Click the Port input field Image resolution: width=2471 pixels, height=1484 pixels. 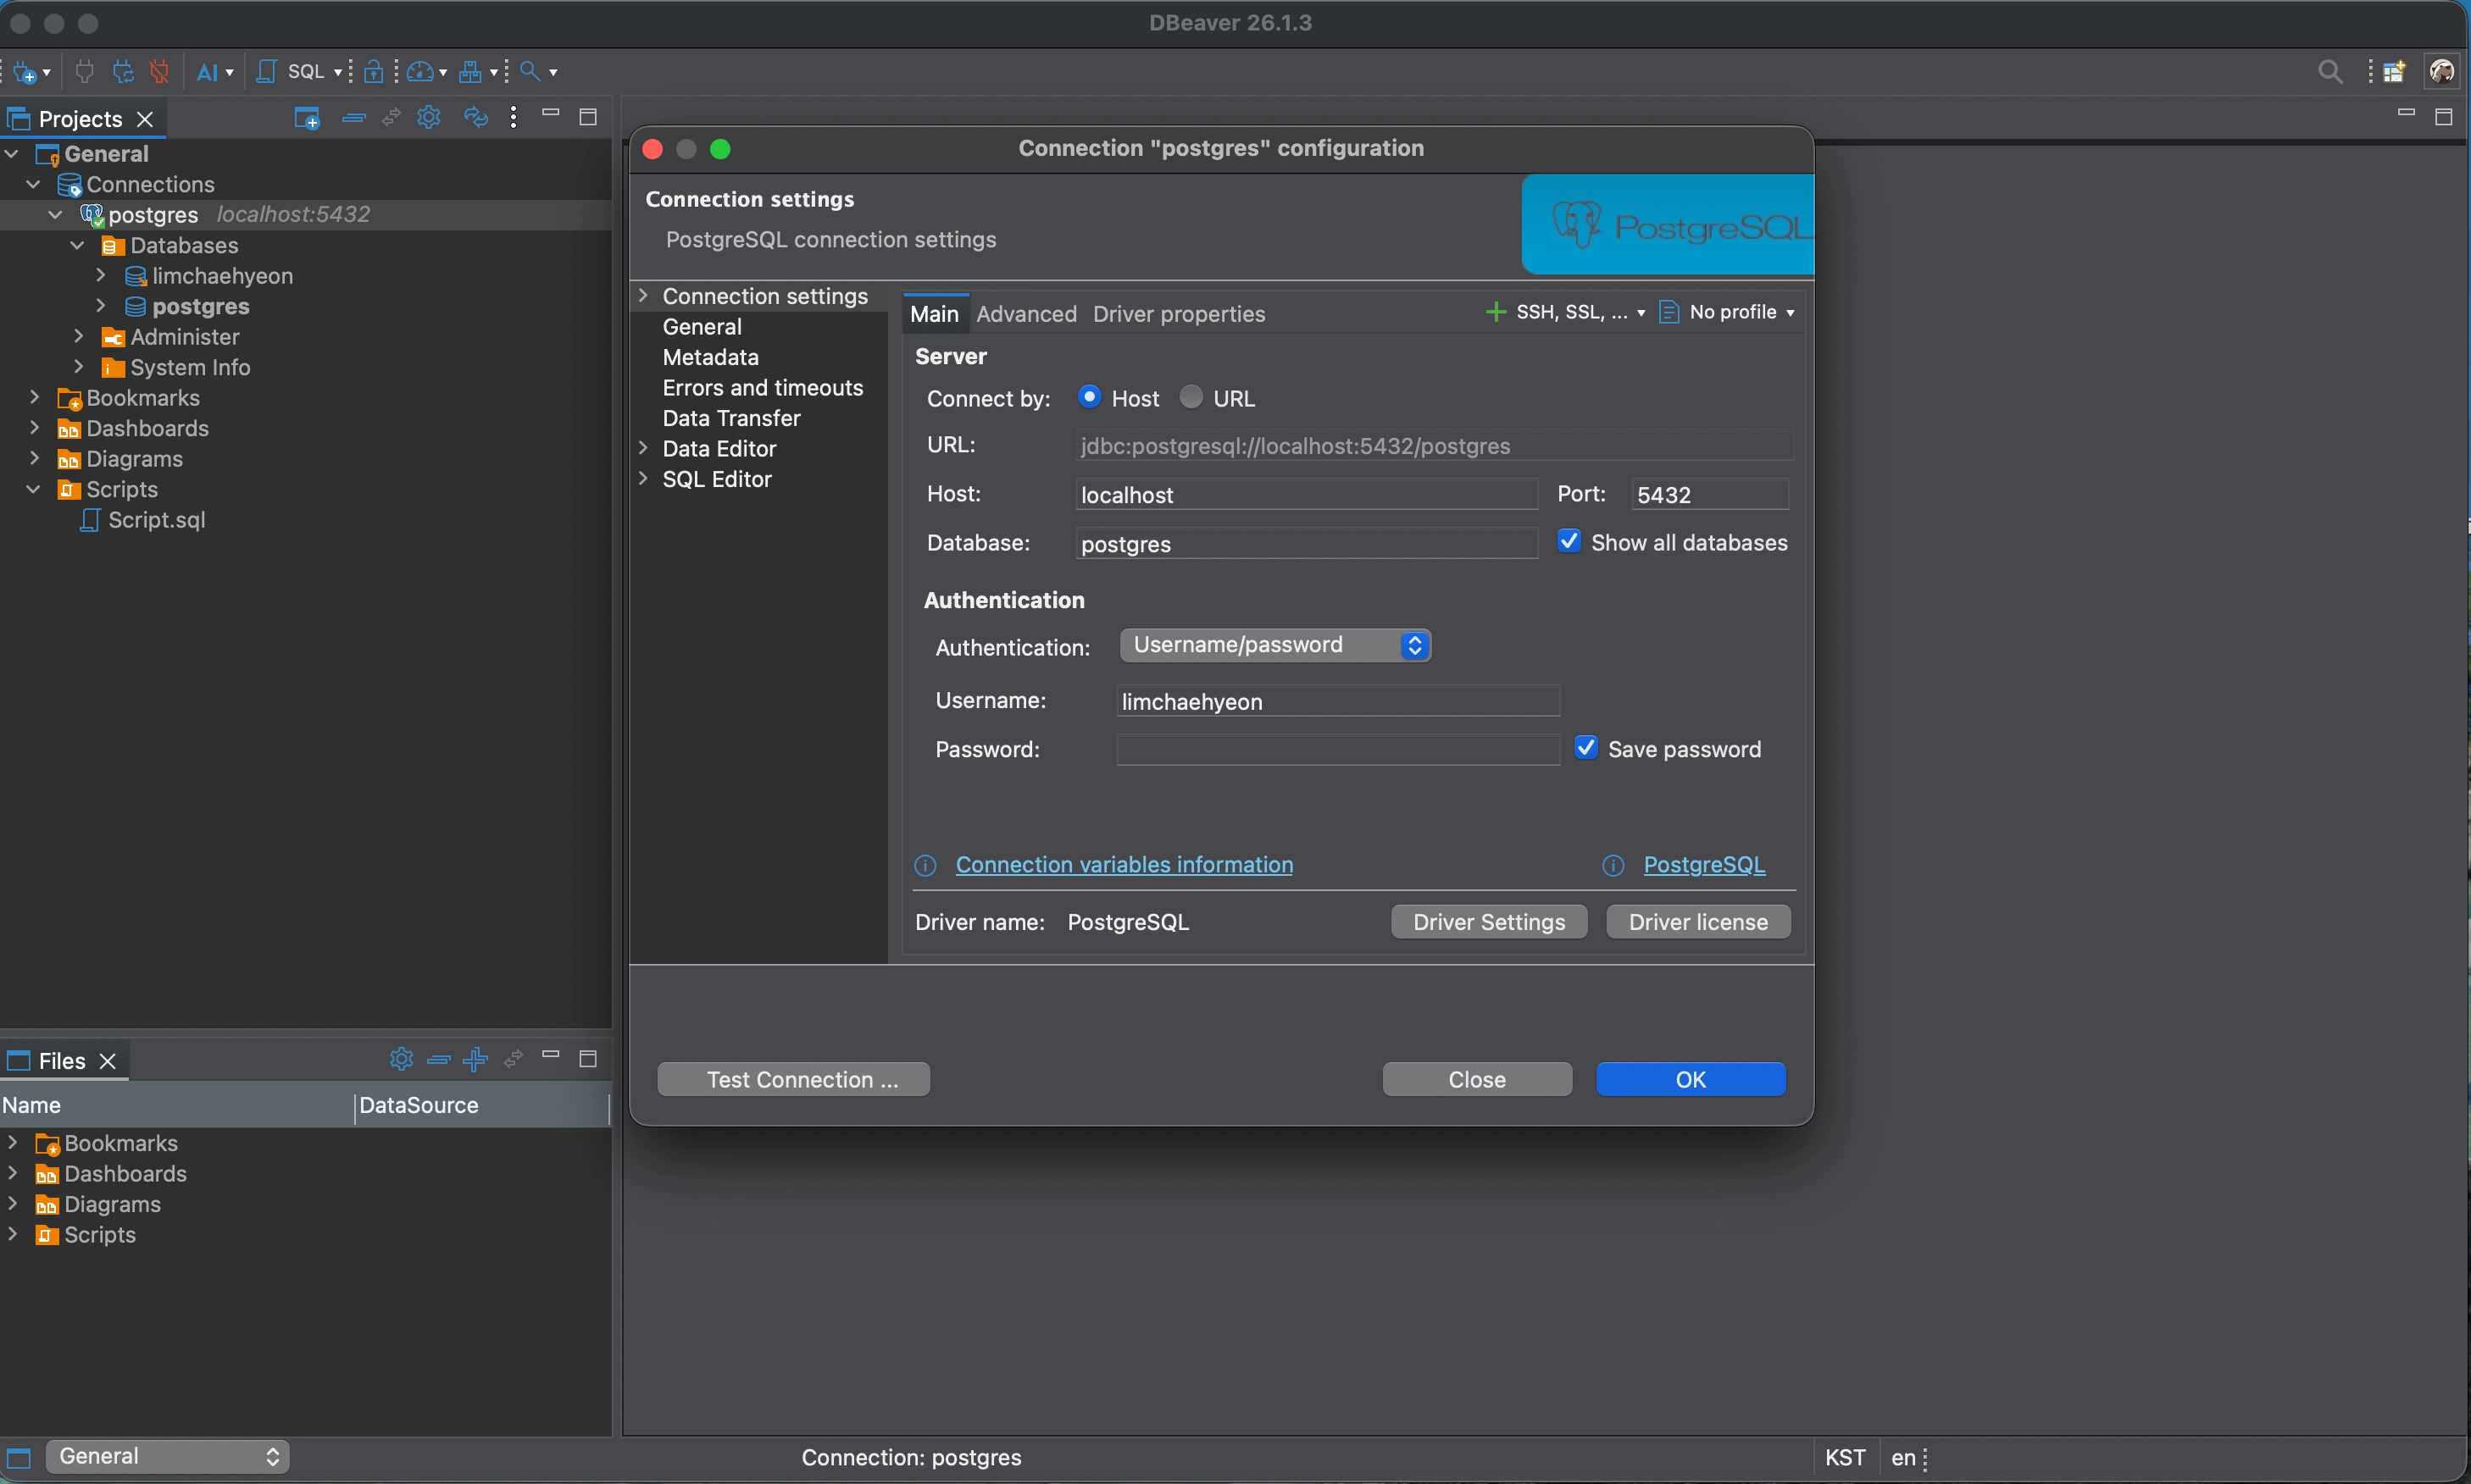click(x=1710, y=494)
